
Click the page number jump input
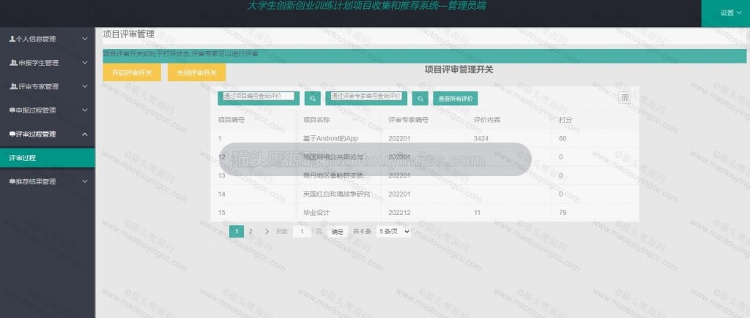(x=302, y=232)
